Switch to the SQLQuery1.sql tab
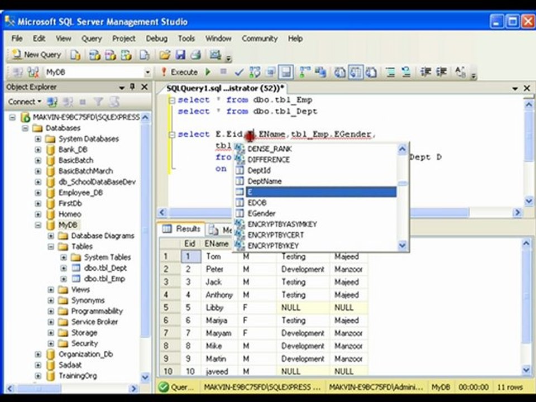The image size is (536, 402). pyautogui.click(x=225, y=89)
